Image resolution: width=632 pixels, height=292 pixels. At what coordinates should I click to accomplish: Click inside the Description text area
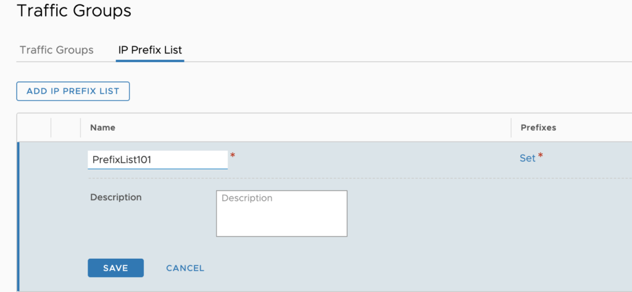[x=281, y=213]
